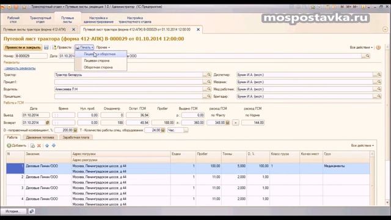The width and height of the screenshot is (391, 220).
Task: Open Настройка транспортного отдела section
Action: (135, 20)
